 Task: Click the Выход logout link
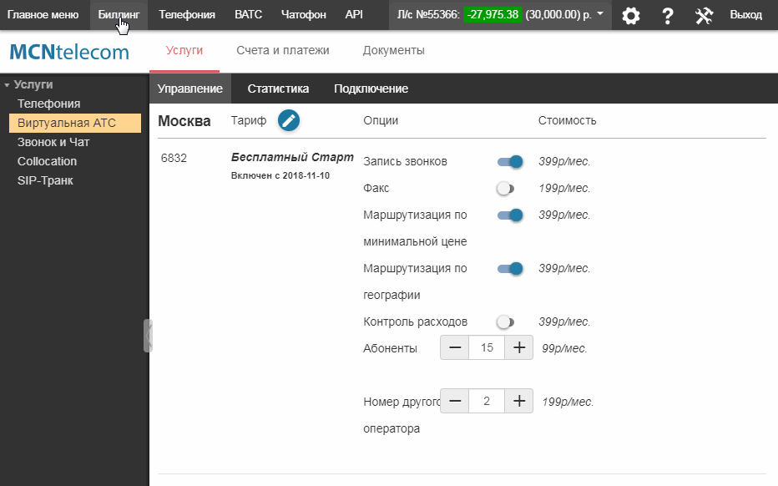point(745,15)
